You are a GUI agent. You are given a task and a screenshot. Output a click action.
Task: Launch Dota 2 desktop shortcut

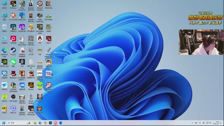(48, 39)
